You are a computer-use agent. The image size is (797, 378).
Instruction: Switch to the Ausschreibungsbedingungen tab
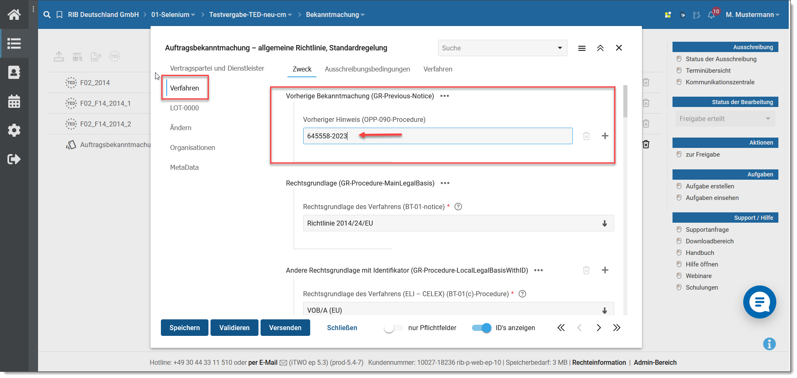367,69
